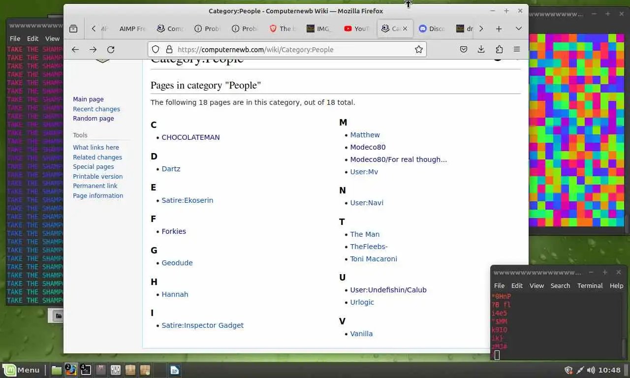List all tabs dropdown chevron

coord(518,29)
